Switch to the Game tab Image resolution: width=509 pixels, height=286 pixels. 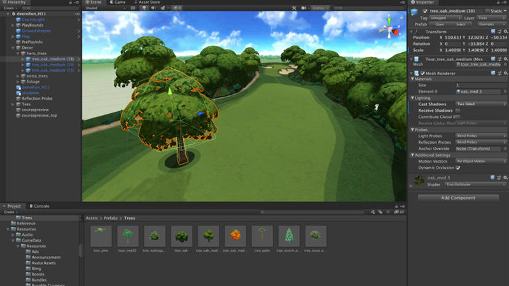tap(119, 2)
